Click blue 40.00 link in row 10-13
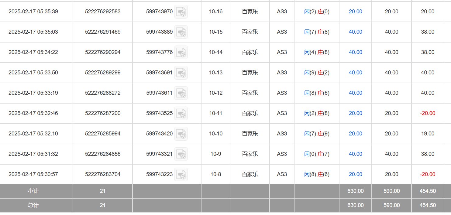The image size is (451, 215). [x=355, y=73]
